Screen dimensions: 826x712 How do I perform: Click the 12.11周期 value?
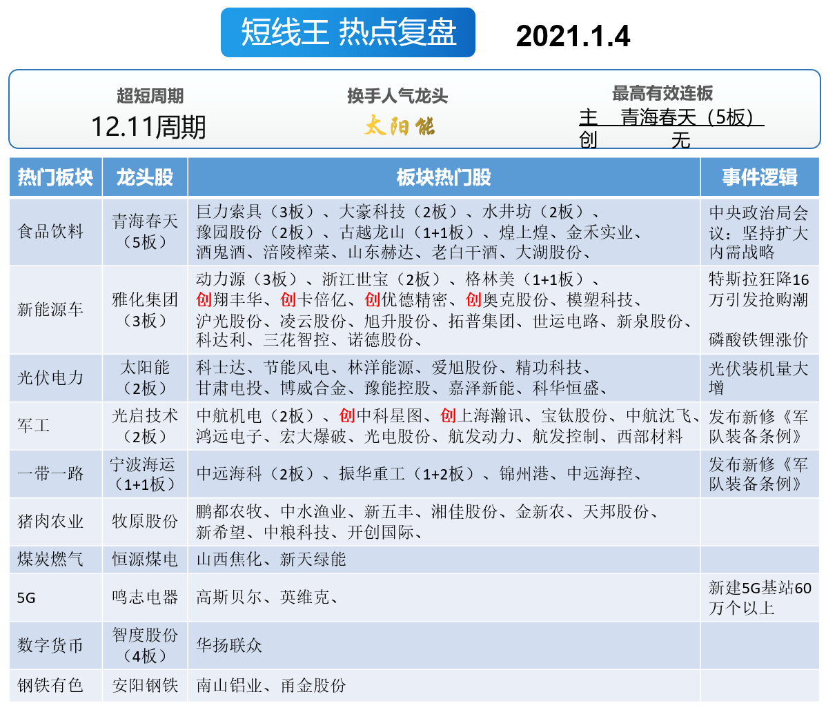(x=148, y=127)
